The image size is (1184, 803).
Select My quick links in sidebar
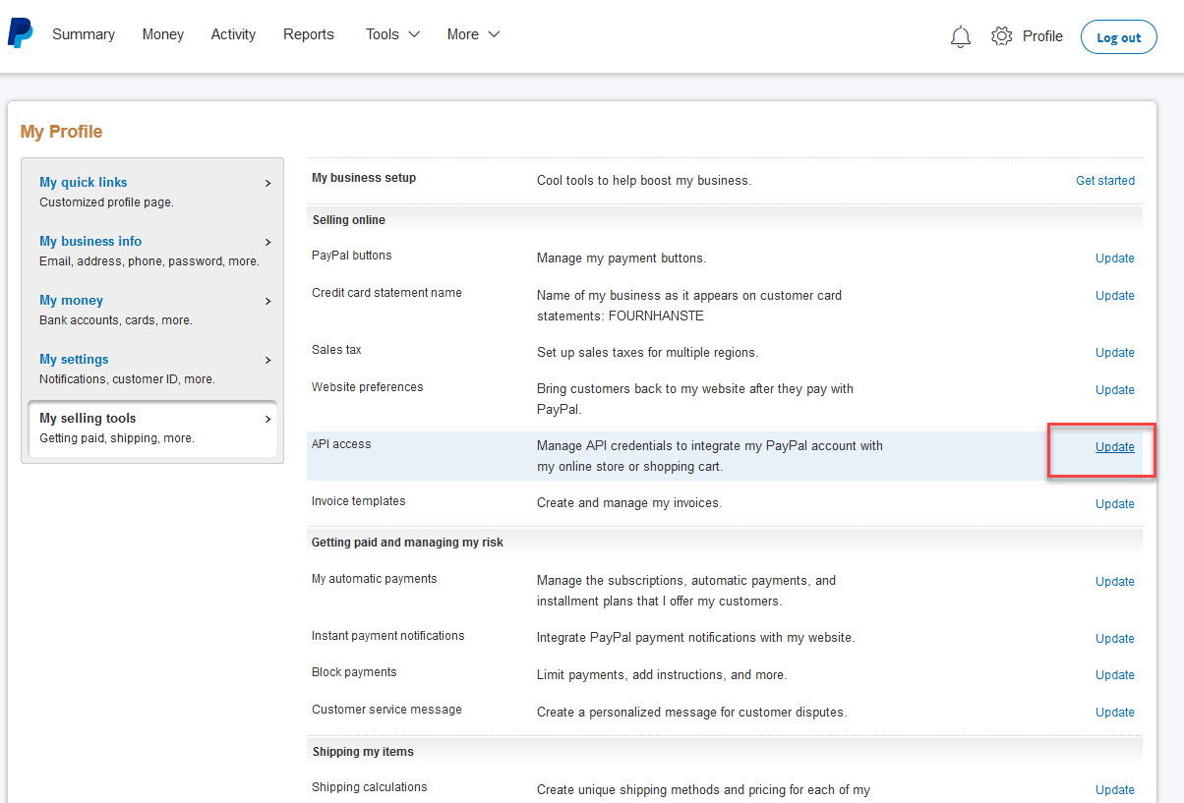point(84,182)
